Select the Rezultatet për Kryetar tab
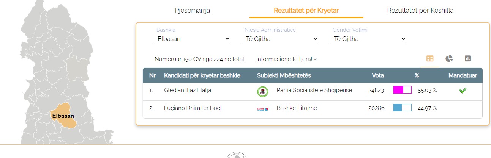491x158 pixels. (306, 10)
